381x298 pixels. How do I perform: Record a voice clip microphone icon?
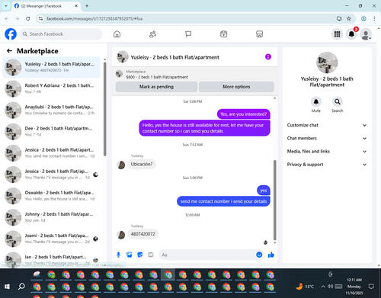tap(118, 255)
